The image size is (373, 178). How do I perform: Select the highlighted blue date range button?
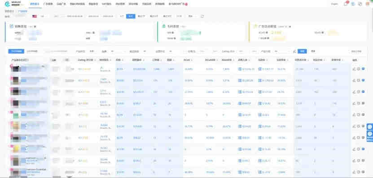click(x=131, y=17)
